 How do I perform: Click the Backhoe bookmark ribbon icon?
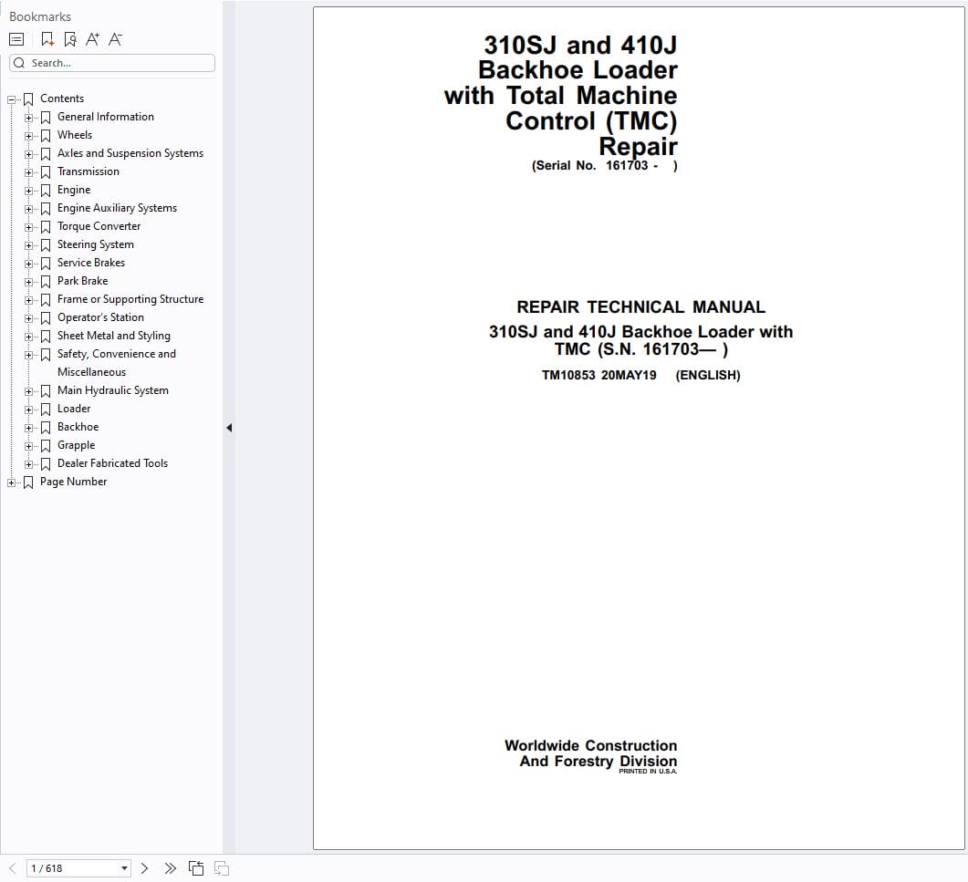[x=46, y=428]
